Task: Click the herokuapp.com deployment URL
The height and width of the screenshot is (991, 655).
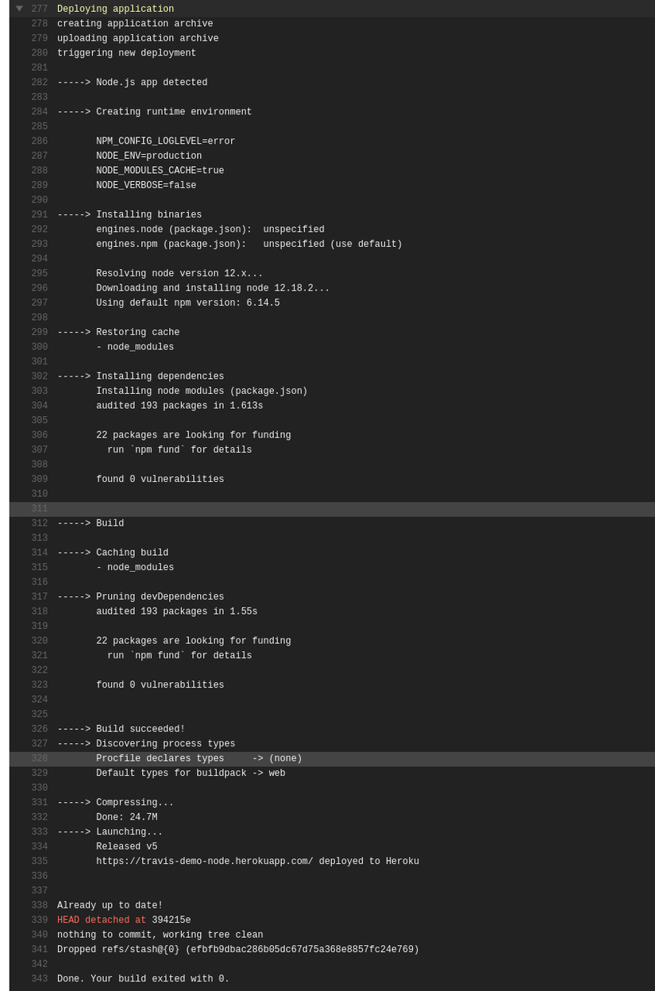Action: tap(205, 862)
